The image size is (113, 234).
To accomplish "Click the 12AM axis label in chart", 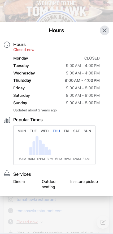I will [76, 159].
